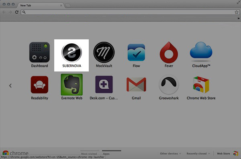Click the Web Store bag icon at bottom

click(236, 153)
